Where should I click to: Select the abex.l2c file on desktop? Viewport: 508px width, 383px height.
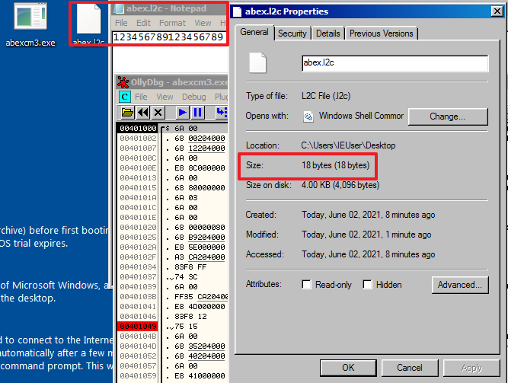pos(88,24)
